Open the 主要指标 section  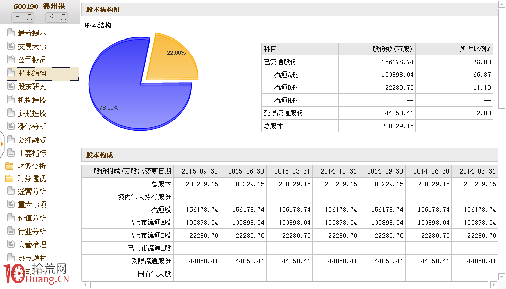click(32, 153)
